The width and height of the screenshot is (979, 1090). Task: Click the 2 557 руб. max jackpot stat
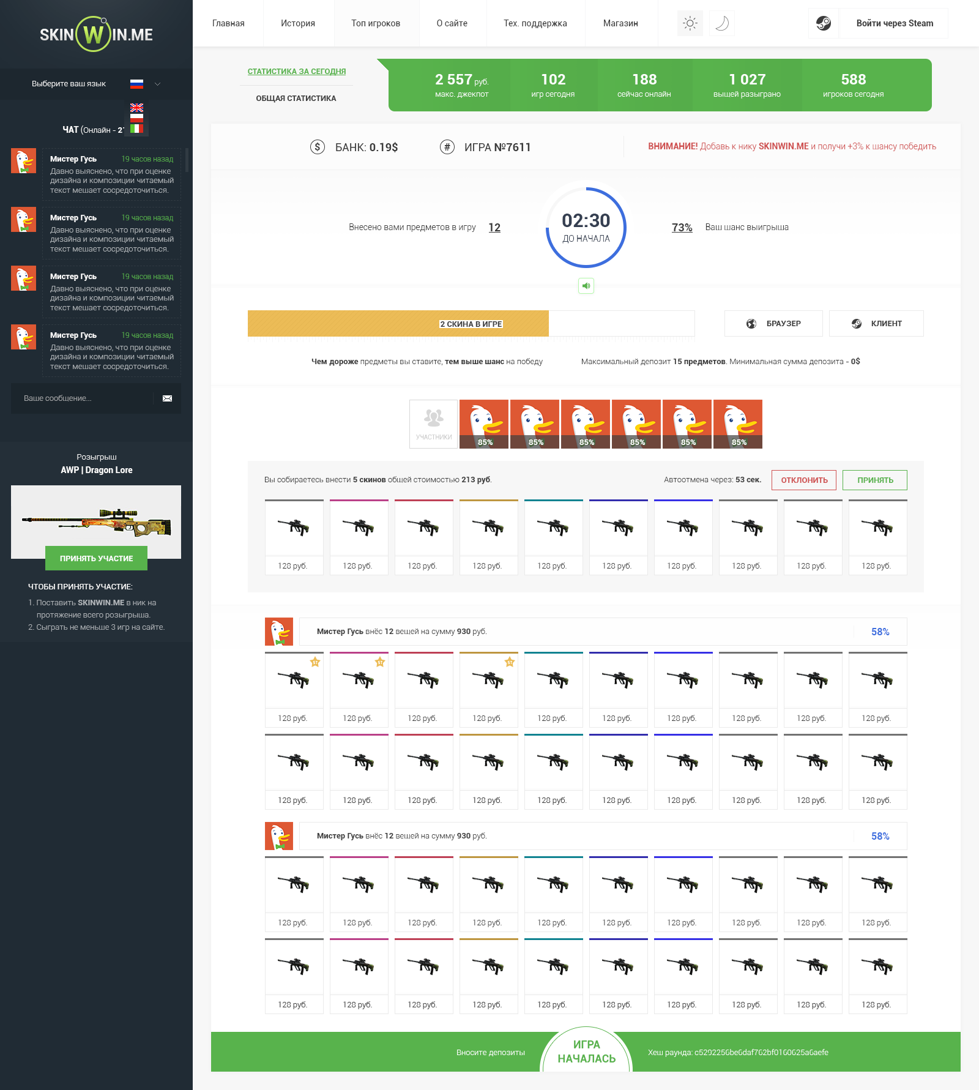pos(461,85)
